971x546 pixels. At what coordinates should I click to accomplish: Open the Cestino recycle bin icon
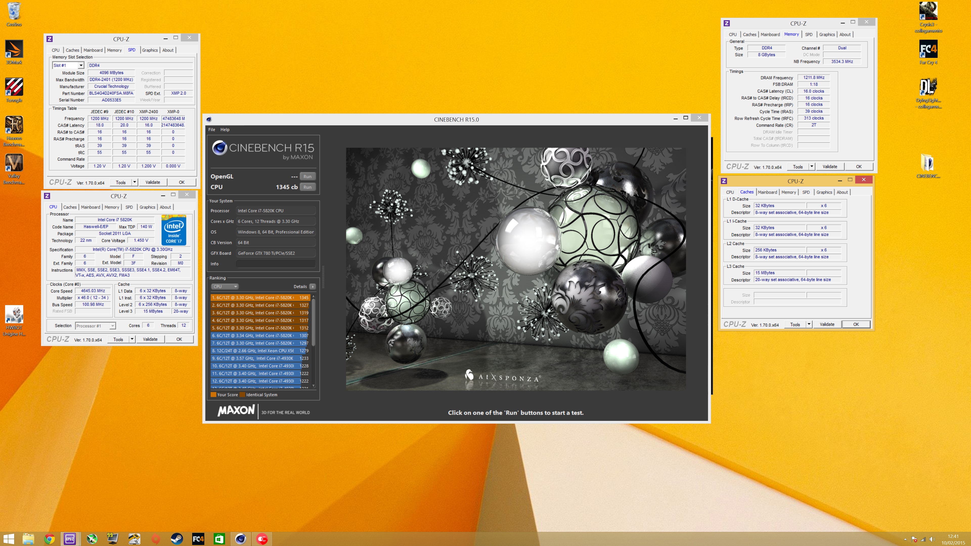tap(14, 14)
